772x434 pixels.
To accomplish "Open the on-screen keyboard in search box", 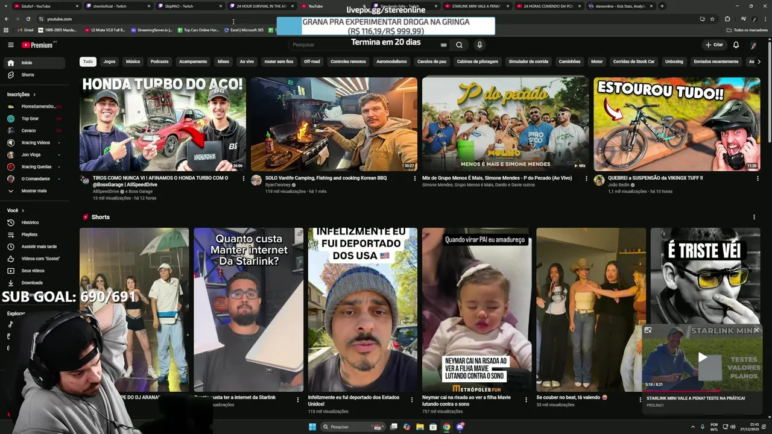I will 444,45.
